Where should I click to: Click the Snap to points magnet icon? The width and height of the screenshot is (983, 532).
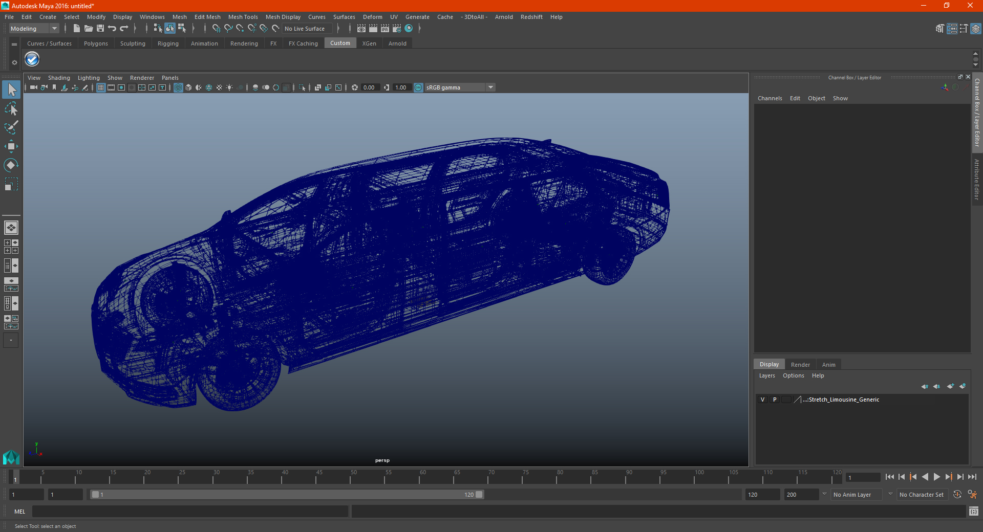pos(240,29)
